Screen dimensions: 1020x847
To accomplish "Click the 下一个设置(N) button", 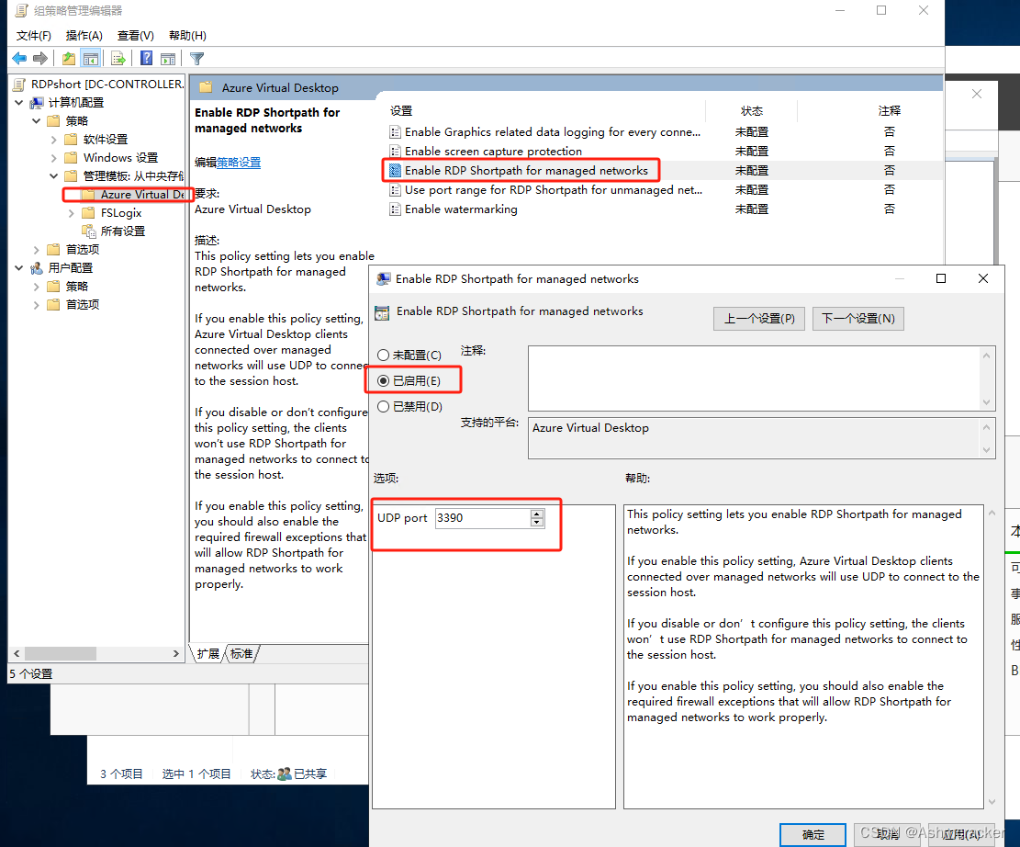I will coord(858,319).
